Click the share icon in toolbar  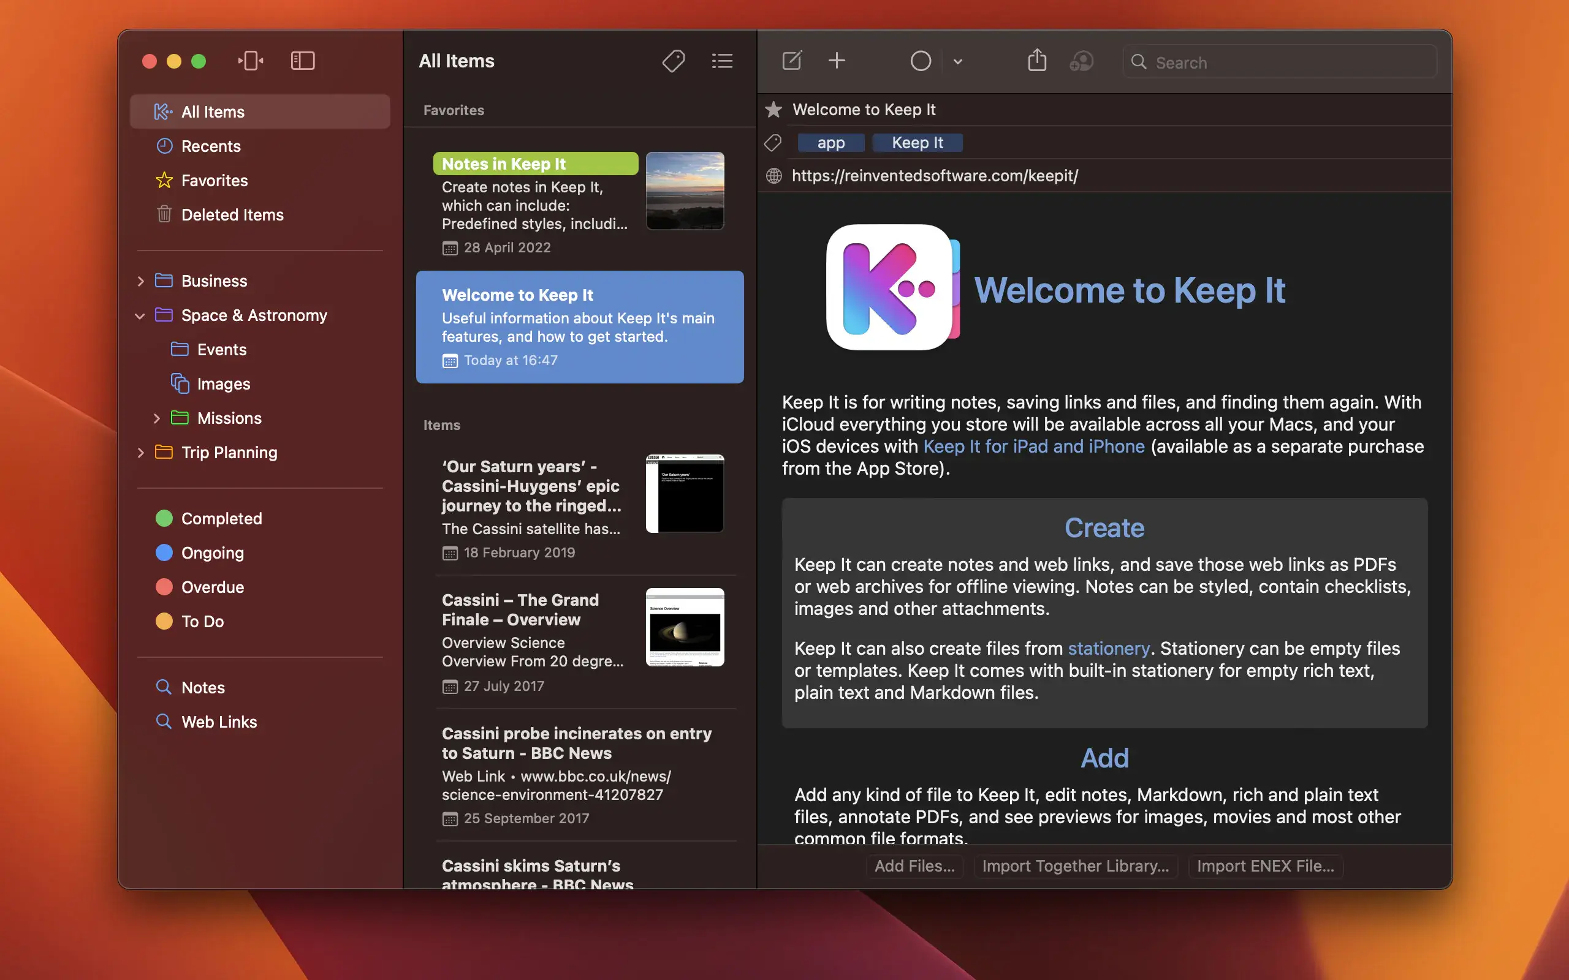[x=1036, y=61]
